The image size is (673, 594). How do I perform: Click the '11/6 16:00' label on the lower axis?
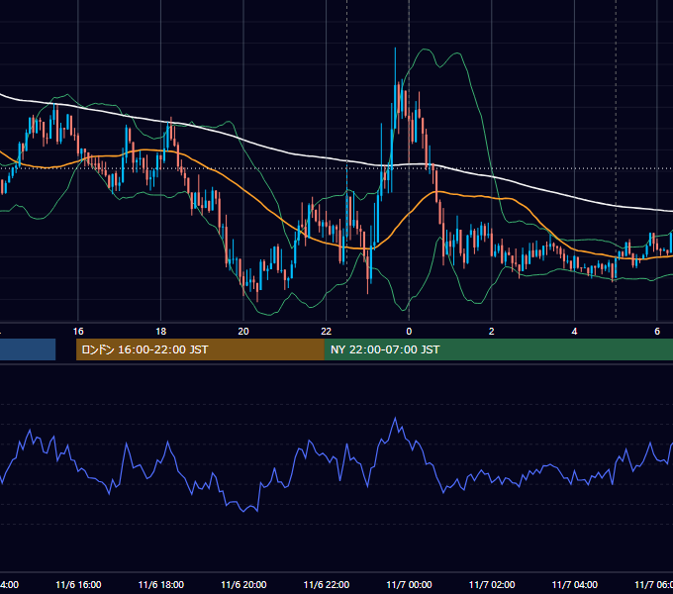pyautogui.click(x=78, y=584)
